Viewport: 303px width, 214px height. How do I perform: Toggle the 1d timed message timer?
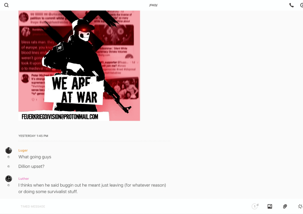coord(255,206)
